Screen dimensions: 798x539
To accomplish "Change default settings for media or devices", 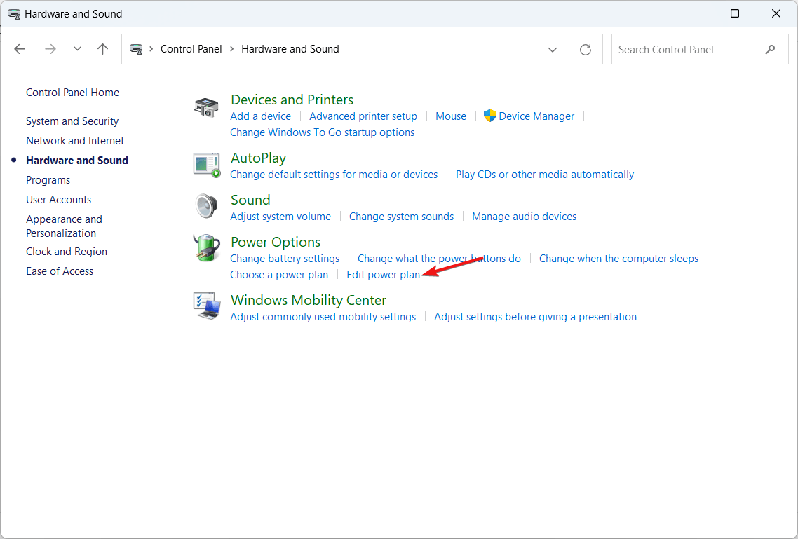I will pos(334,175).
